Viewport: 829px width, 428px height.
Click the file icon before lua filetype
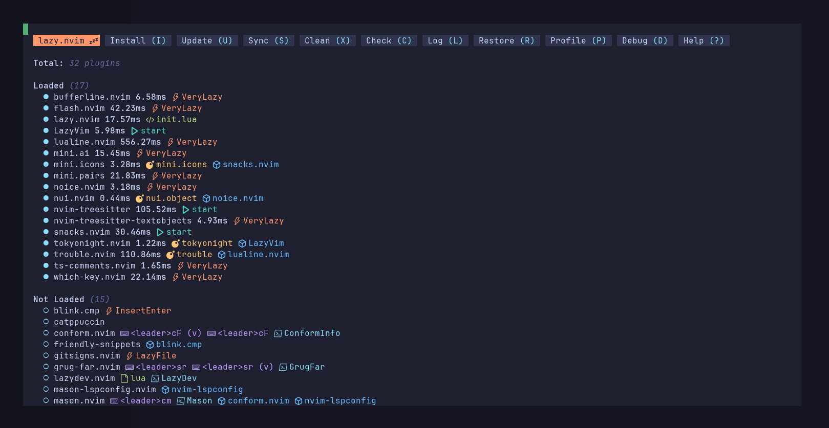124,378
